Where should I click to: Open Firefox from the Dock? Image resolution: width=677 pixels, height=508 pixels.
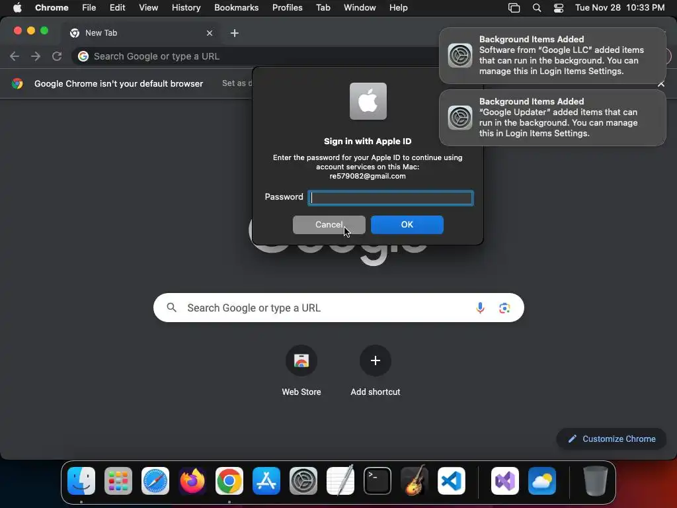click(192, 481)
